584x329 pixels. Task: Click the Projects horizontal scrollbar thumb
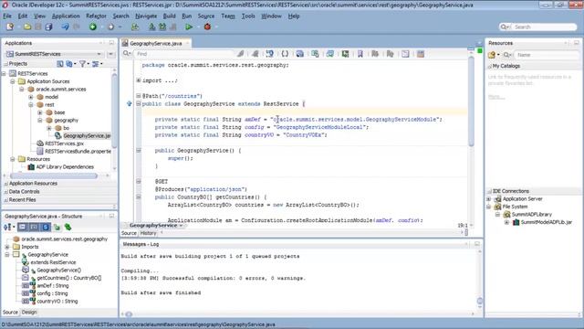pyautogui.click(x=53, y=175)
